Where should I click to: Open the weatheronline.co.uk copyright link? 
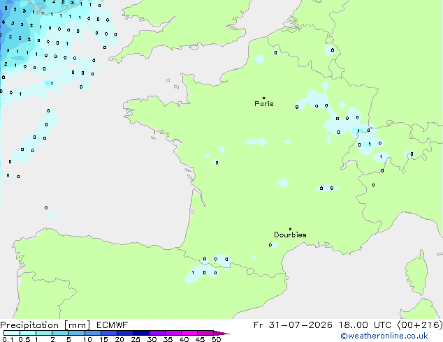(384, 336)
